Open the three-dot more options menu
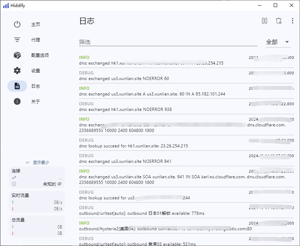This screenshot has height=246, width=300. tap(292, 21)
